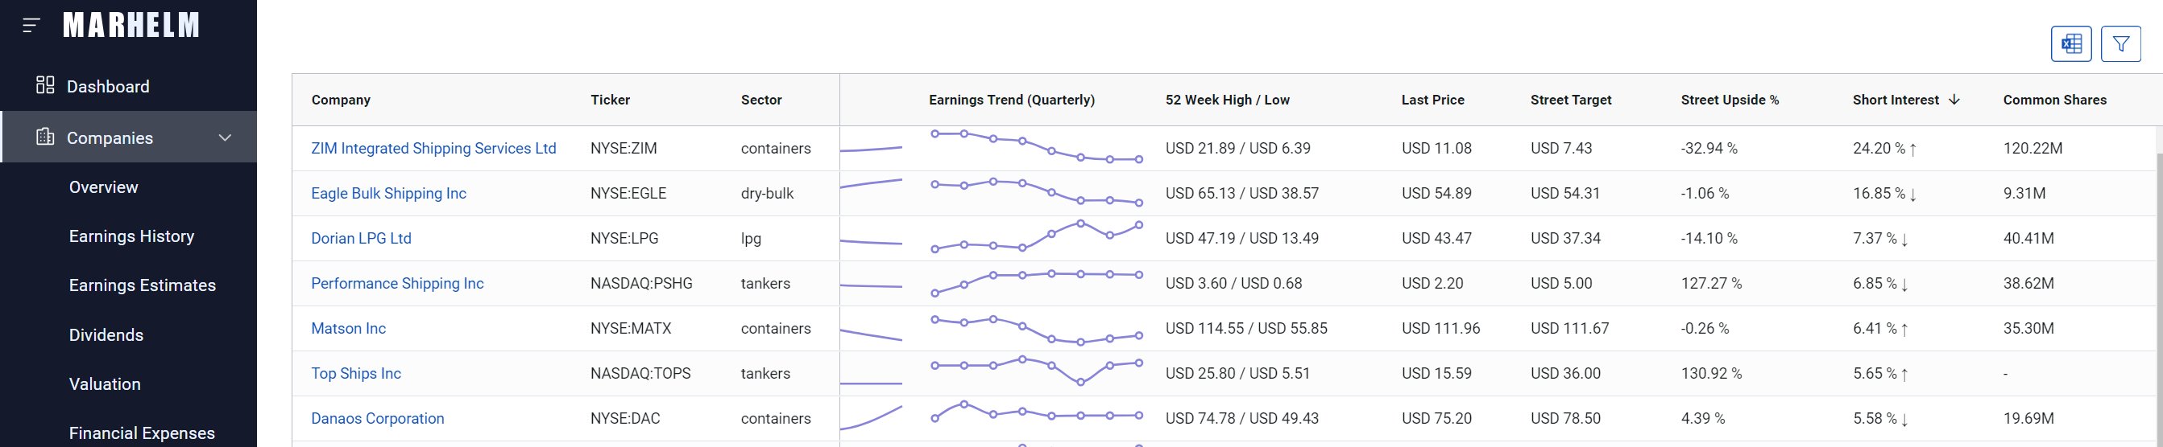Click the MARHELM logo
Image resolution: width=2163 pixels, height=447 pixels.
click(131, 25)
